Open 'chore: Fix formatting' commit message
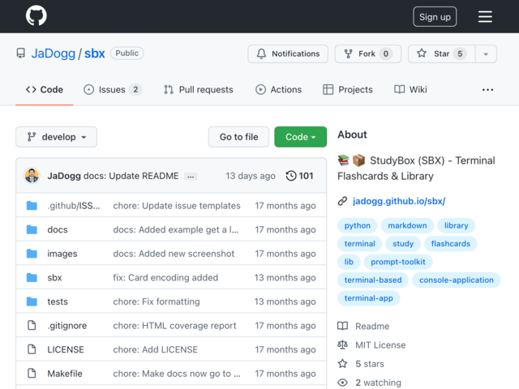This screenshot has height=389, width=519. tap(157, 301)
